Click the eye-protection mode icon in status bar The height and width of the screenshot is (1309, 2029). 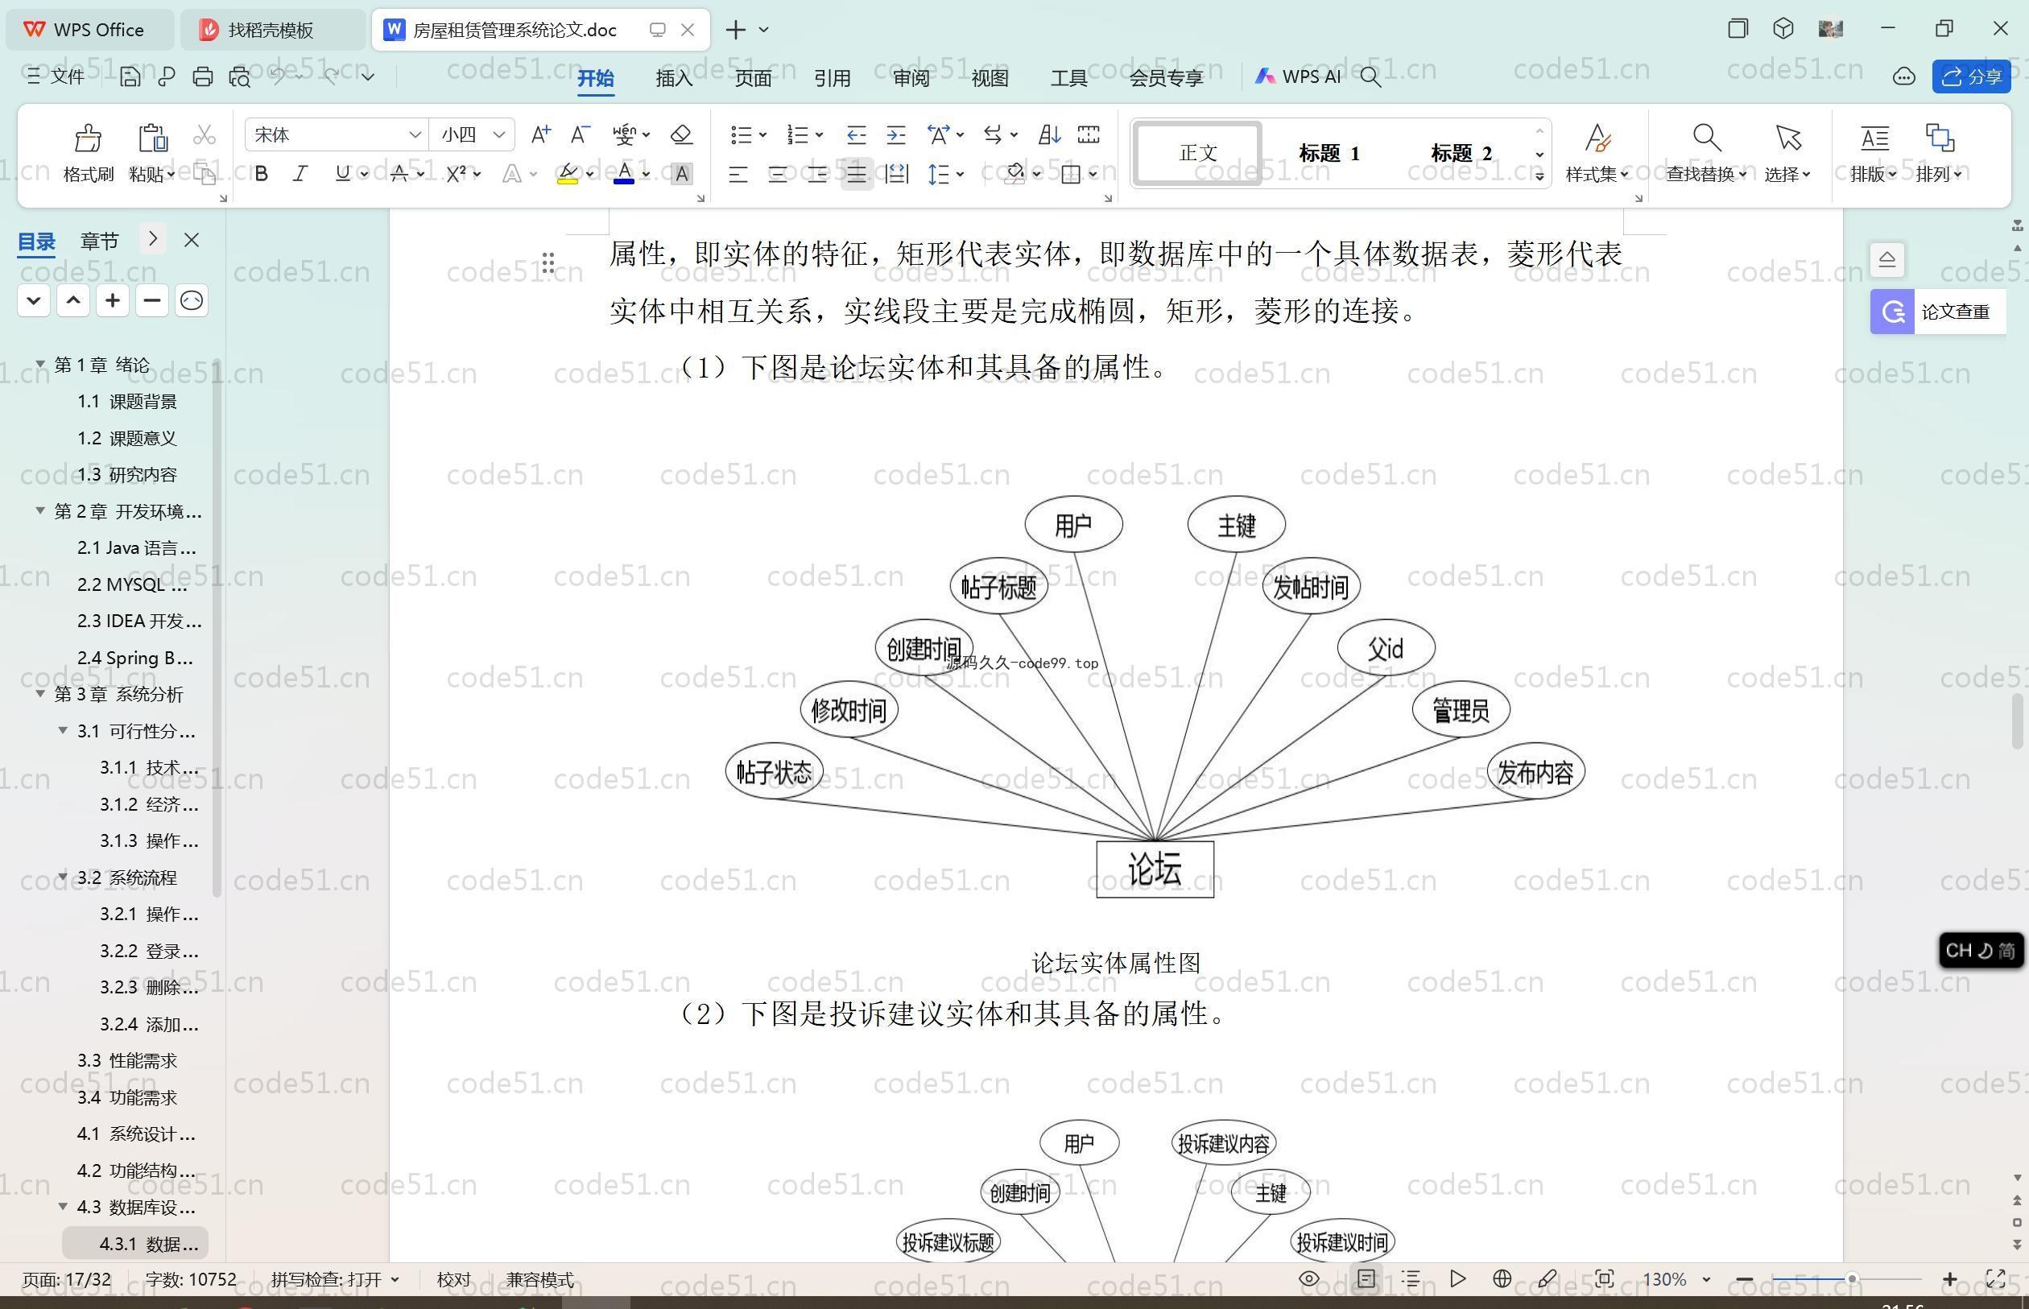tap(1309, 1278)
